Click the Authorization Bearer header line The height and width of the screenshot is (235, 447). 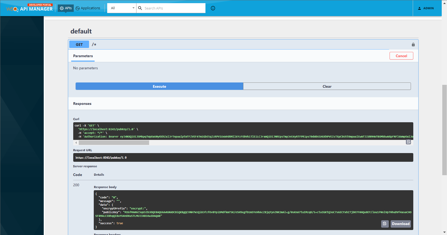[245, 136]
